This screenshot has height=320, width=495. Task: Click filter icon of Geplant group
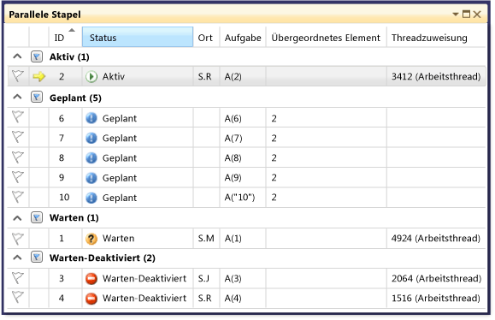37,98
